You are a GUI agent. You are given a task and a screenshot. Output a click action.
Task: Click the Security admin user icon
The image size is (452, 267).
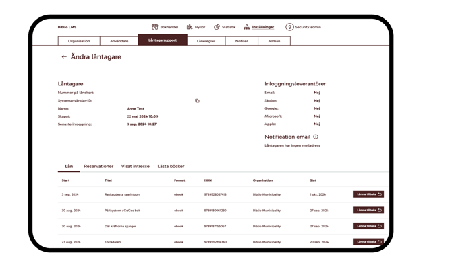[x=289, y=27]
